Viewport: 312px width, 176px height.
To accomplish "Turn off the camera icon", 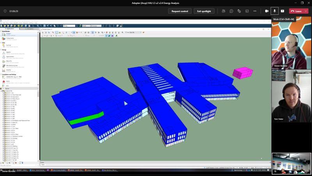I will pyautogui.click(x=267, y=11).
